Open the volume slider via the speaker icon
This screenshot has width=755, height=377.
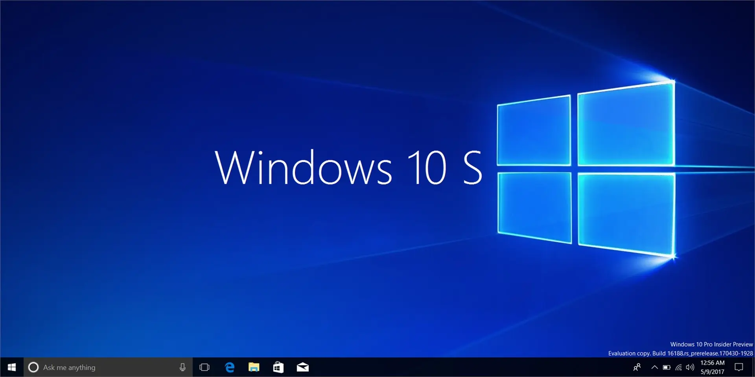[690, 367]
